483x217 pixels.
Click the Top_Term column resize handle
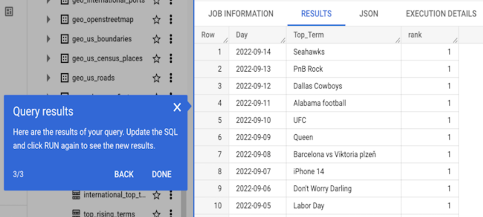397,40
